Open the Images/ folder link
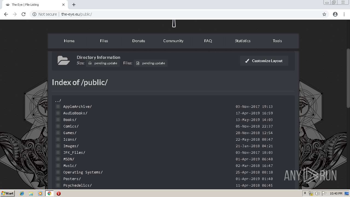This screenshot has height=197, width=350. tap(71, 146)
